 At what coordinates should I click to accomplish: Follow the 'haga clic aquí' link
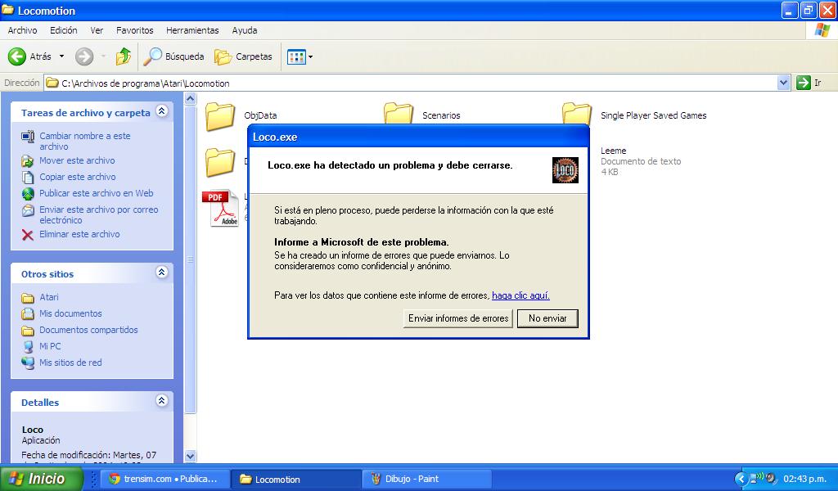(520, 295)
